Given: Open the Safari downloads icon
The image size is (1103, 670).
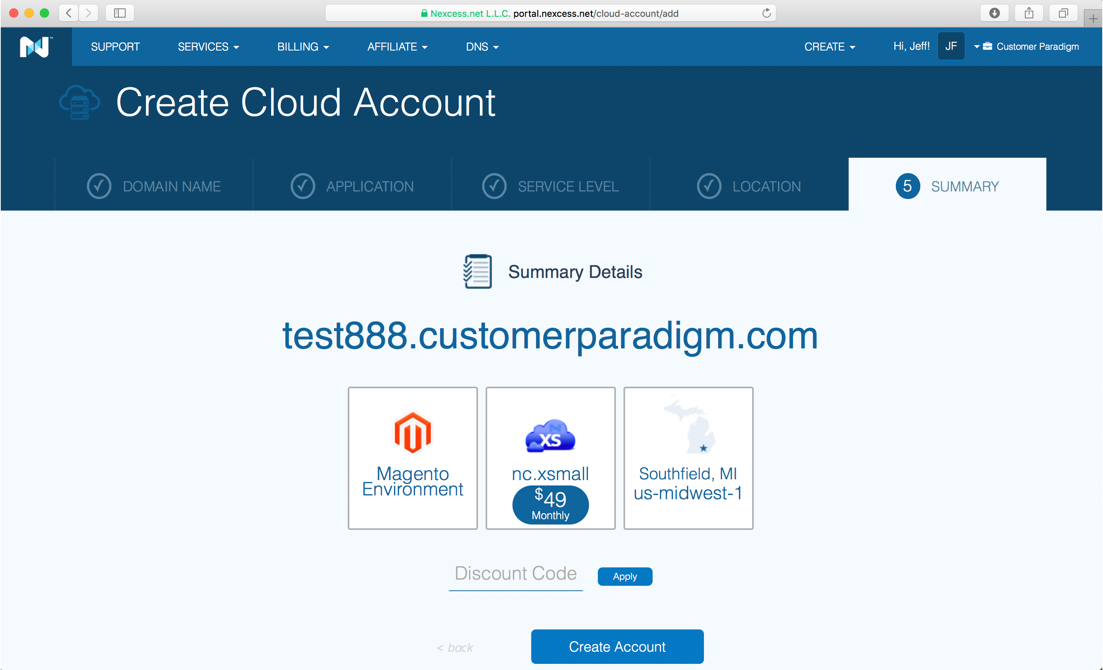Looking at the screenshot, I should point(994,13).
